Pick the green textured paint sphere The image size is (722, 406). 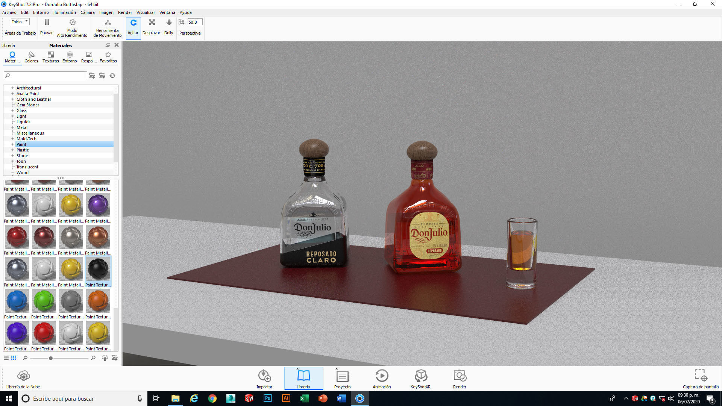pyautogui.click(x=44, y=301)
